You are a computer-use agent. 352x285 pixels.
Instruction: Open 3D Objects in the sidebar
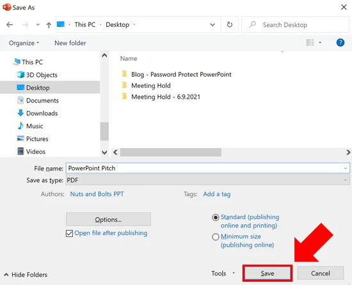(42, 75)
